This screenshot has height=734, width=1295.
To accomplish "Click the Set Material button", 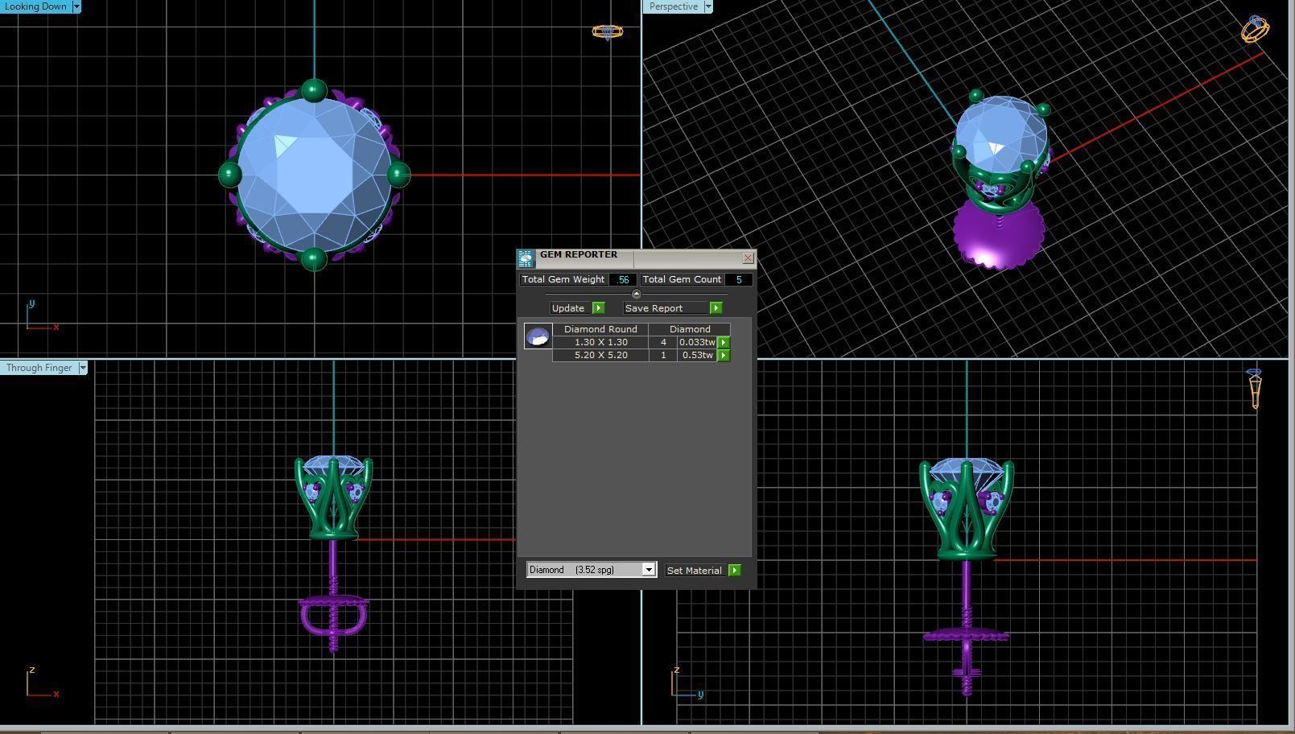I will (695, 570).
